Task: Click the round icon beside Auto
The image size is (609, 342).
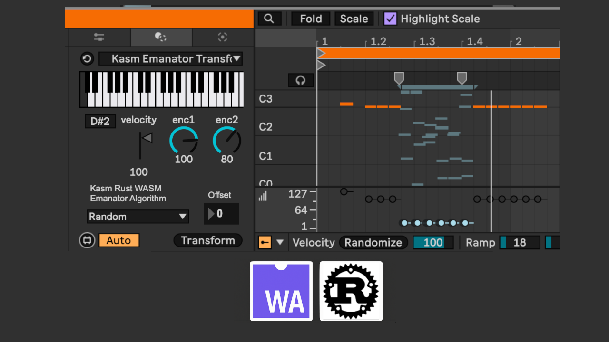Action: click(x=87, y=240)
